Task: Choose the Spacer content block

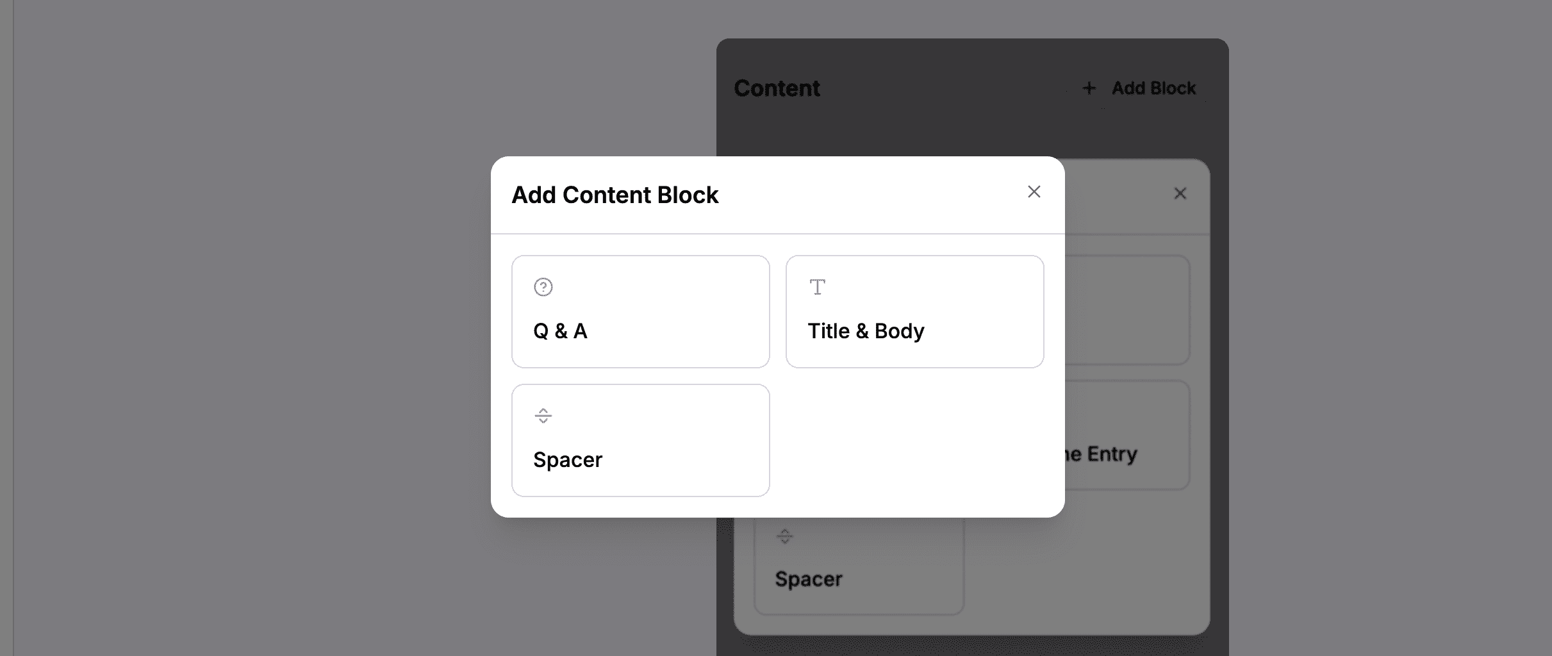Action: coord(640,441)
